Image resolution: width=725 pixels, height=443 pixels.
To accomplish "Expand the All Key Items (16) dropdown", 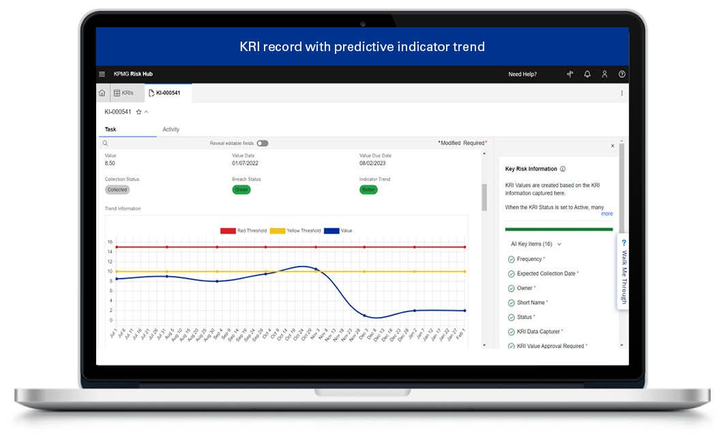I will 536,244.
